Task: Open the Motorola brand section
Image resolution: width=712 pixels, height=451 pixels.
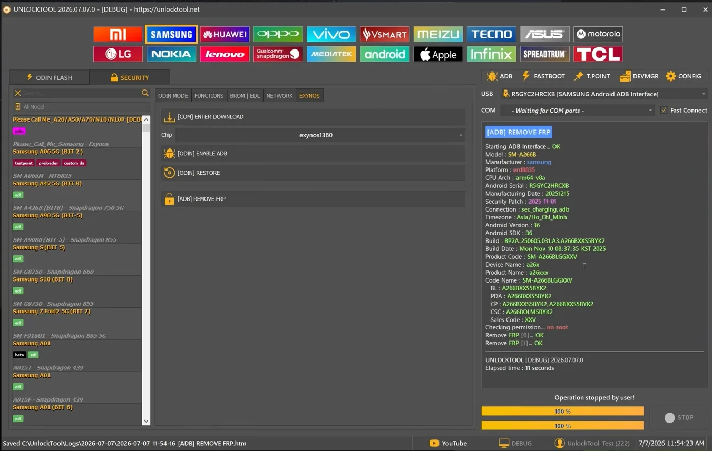Action: [598, 34]
